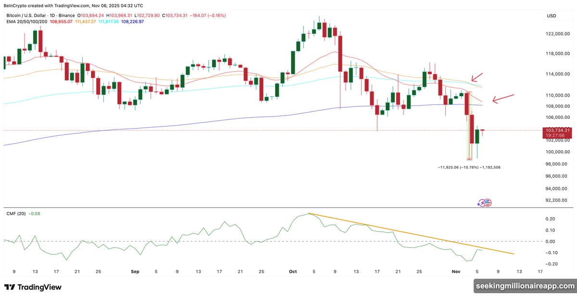Click the Oct label on the date axis
Image resolution: width=577 pixels, height=298 pixels.
pyautogui.click(x=292, y=272)
